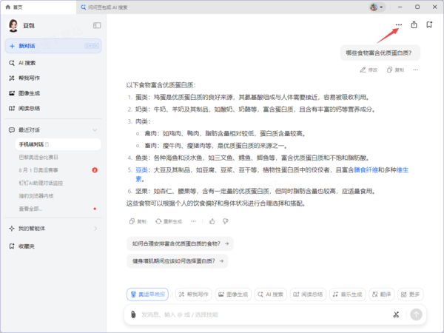
Task: Open the 钉钉AI助理对话监控 conversation
Action: point(41,183)
